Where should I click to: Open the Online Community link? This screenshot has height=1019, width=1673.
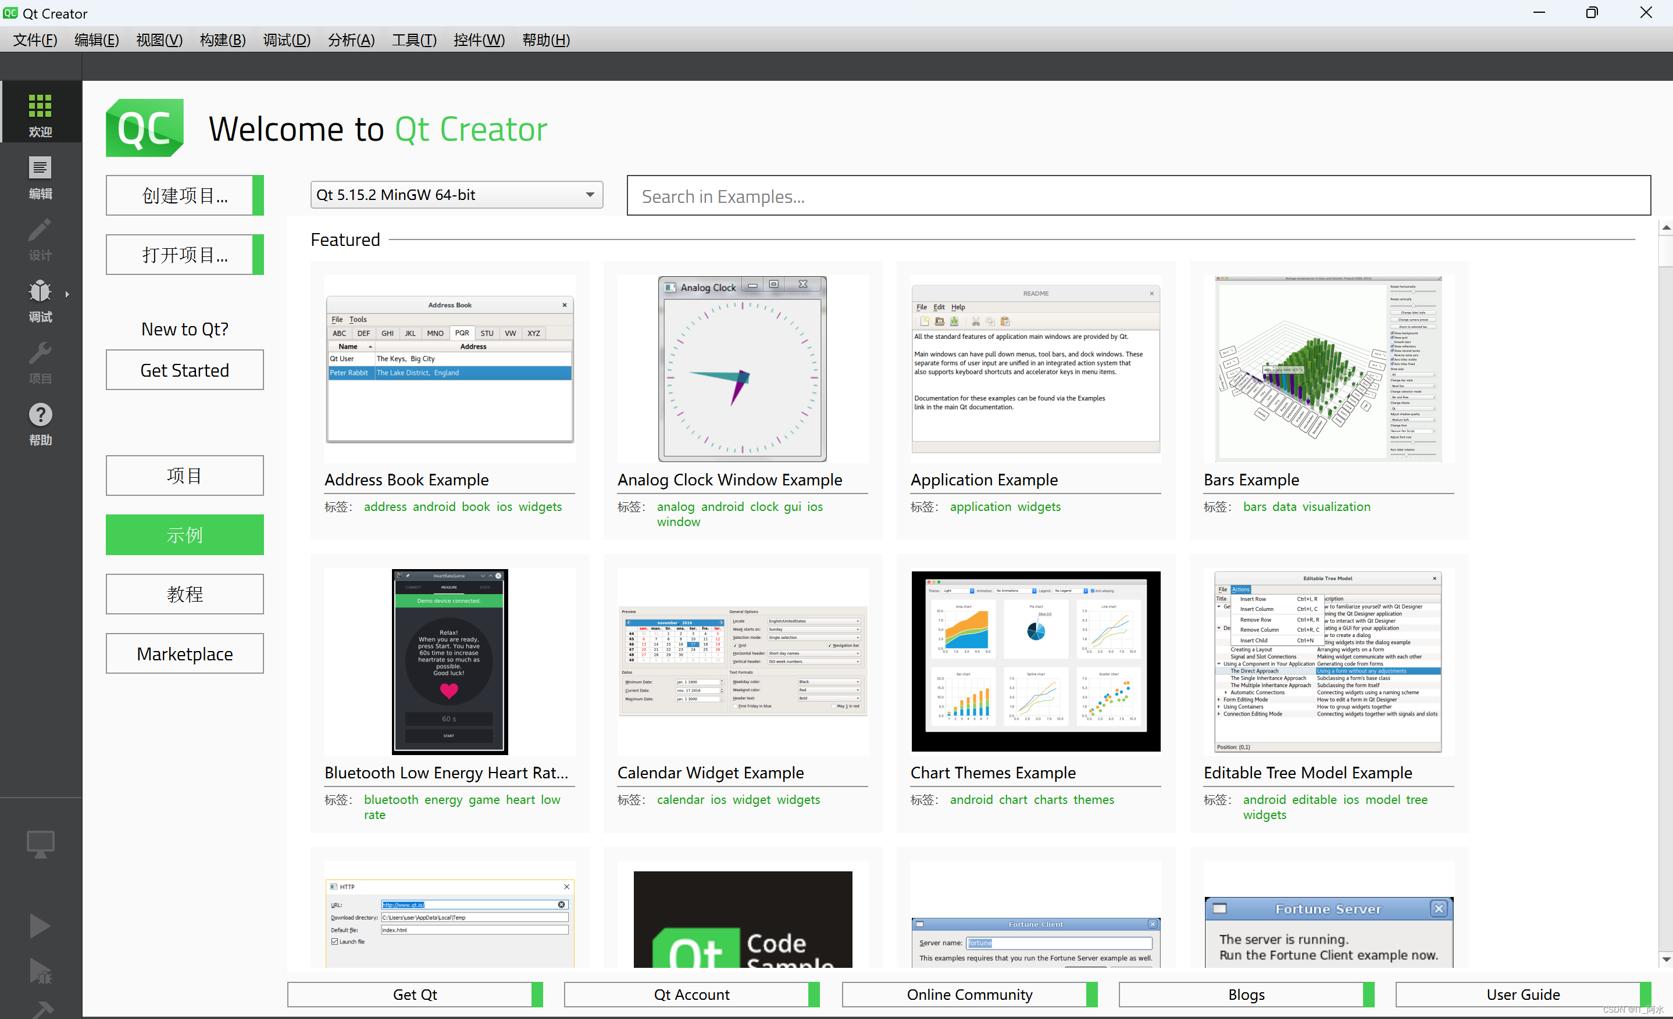tap(969, 995)
